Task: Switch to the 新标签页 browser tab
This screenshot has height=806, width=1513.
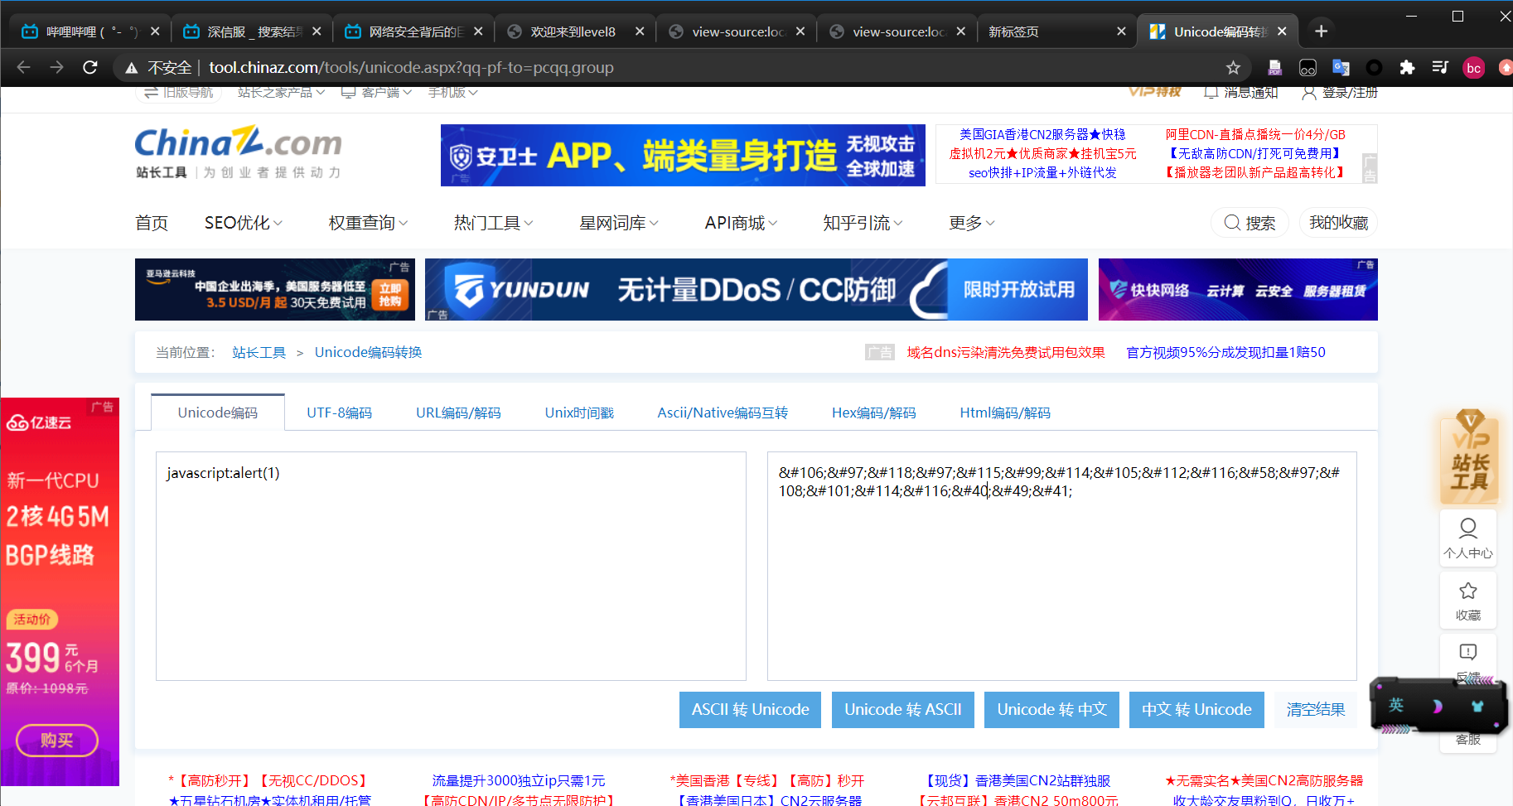Action: 1056,31
